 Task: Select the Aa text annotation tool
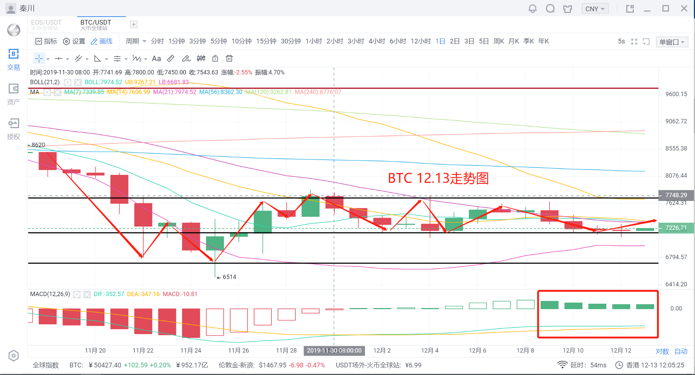click(156, 59)
